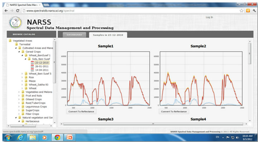
Task: Click the browser back arrow
Action: tap(6, 11)
